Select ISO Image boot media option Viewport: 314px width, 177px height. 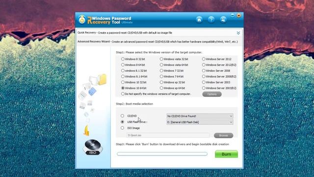click(x=122, y=128)
